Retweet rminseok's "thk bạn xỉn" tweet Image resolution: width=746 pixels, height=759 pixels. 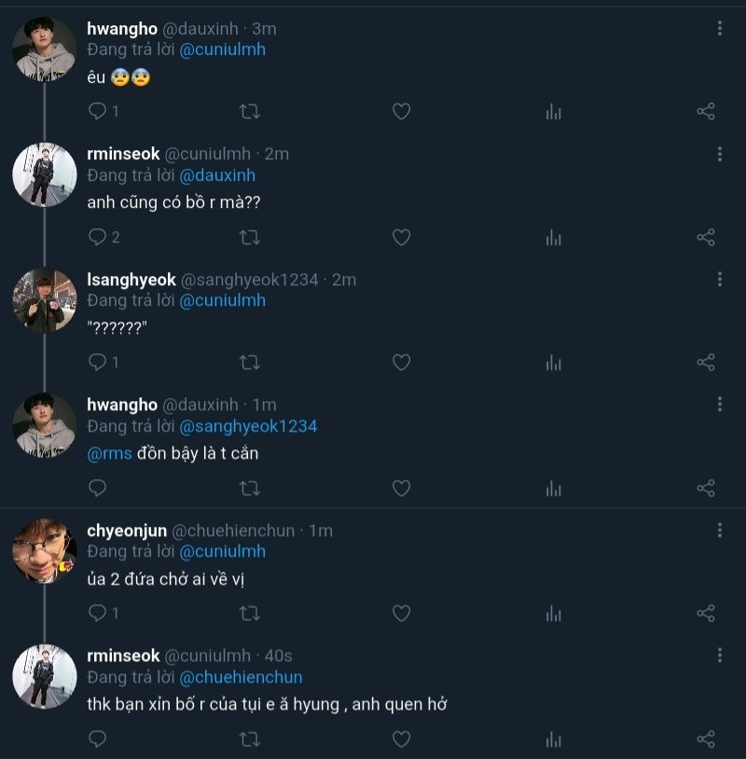pyautogui.click(x=249, y=739)
